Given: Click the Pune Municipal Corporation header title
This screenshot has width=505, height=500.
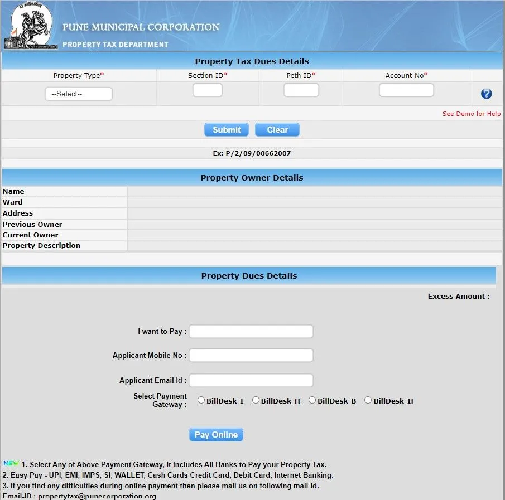Looking at the screenshot, I should tap(141, 27).
